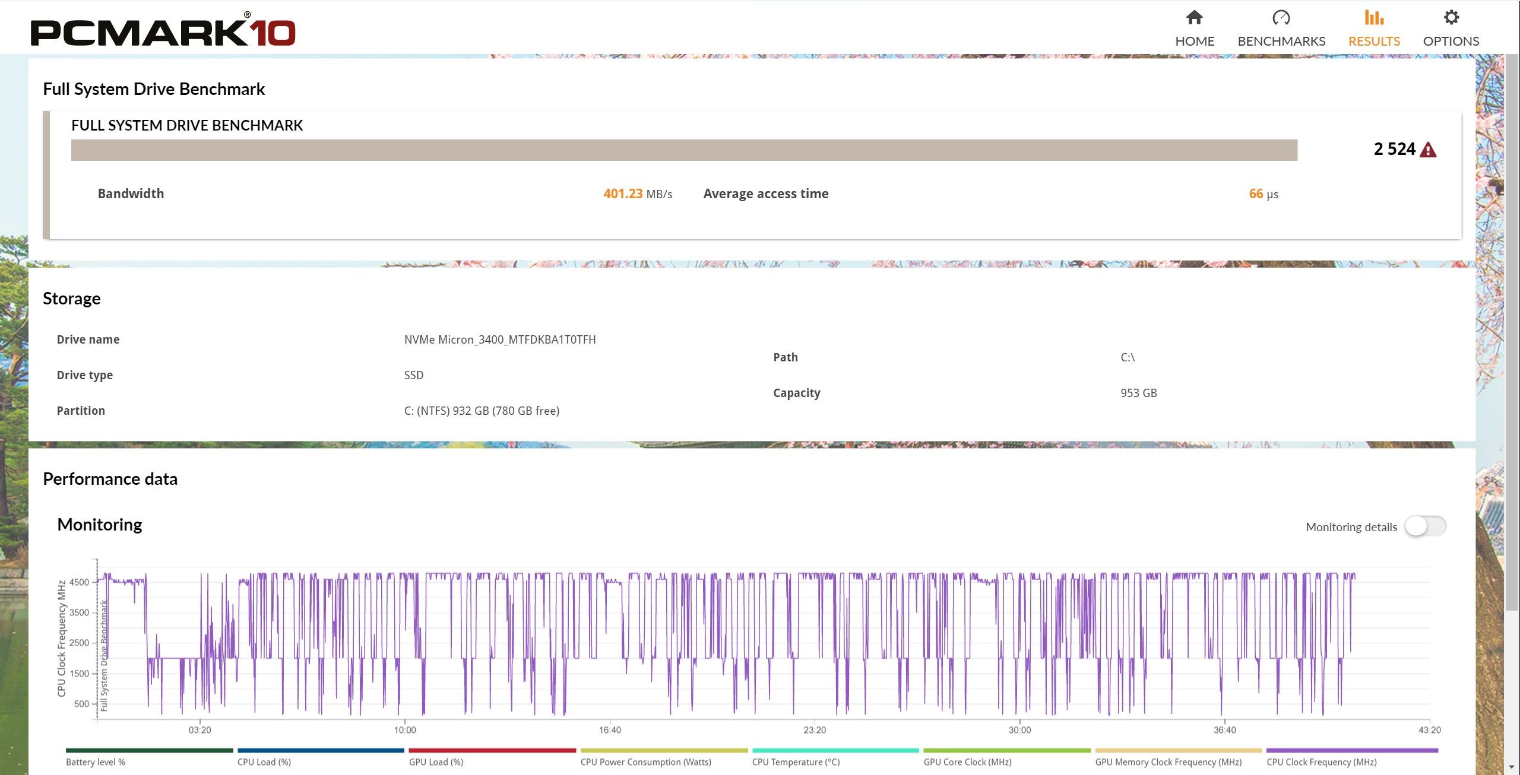Click the 10:00 time axis label
Screen dimensions: 1520x775
(x=405, y=730)
